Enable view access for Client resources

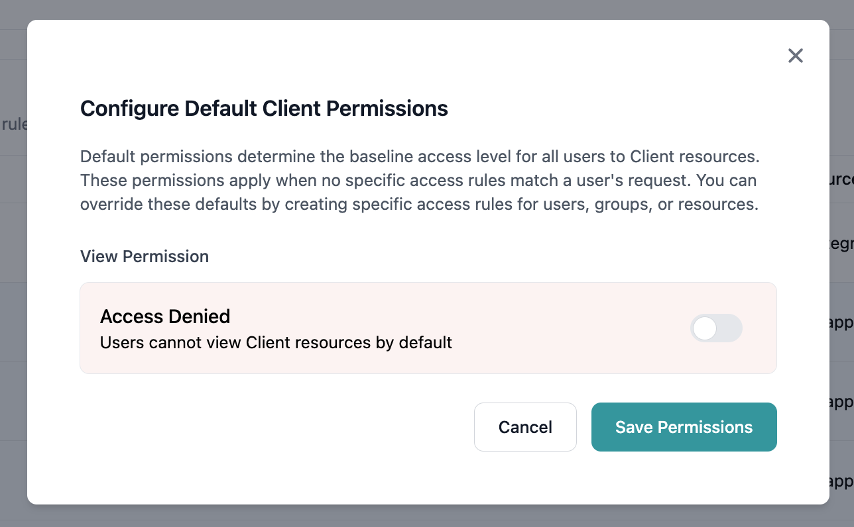[x=716, y=328]
